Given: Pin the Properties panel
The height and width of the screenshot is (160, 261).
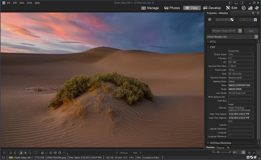Looking at the screenshot, I should [253, 13].
